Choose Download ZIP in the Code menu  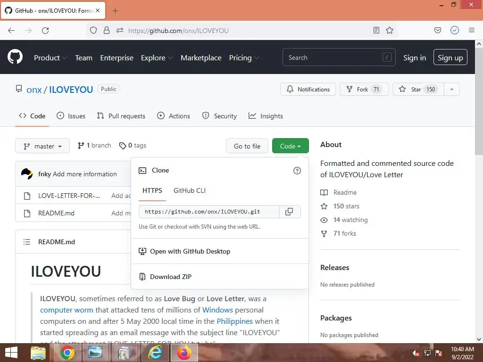click(220, 277)
